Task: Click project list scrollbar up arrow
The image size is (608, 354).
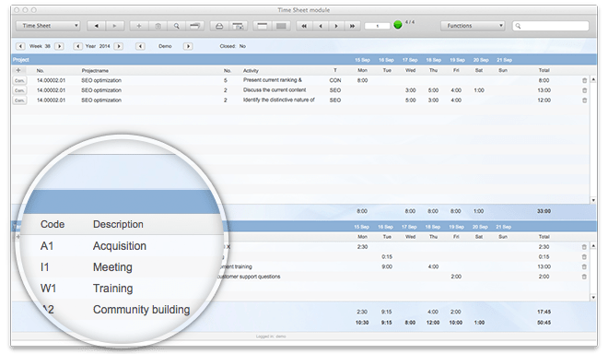Action: [x=593, y=79]
